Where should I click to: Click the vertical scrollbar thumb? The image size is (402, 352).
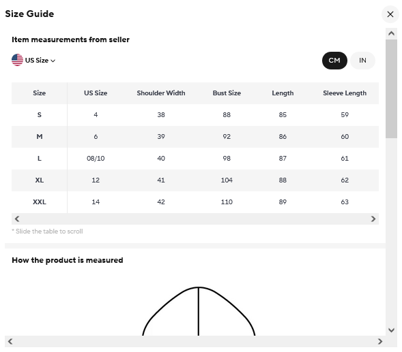pyautogui.click(x=391, y=89)
